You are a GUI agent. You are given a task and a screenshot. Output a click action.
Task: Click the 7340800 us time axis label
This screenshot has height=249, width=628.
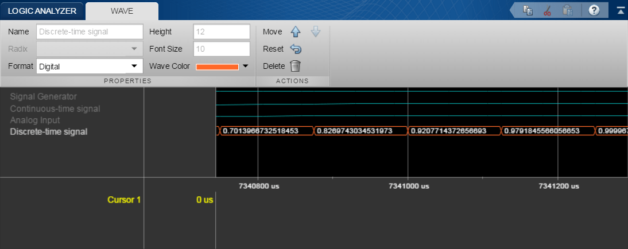point(259,186)
